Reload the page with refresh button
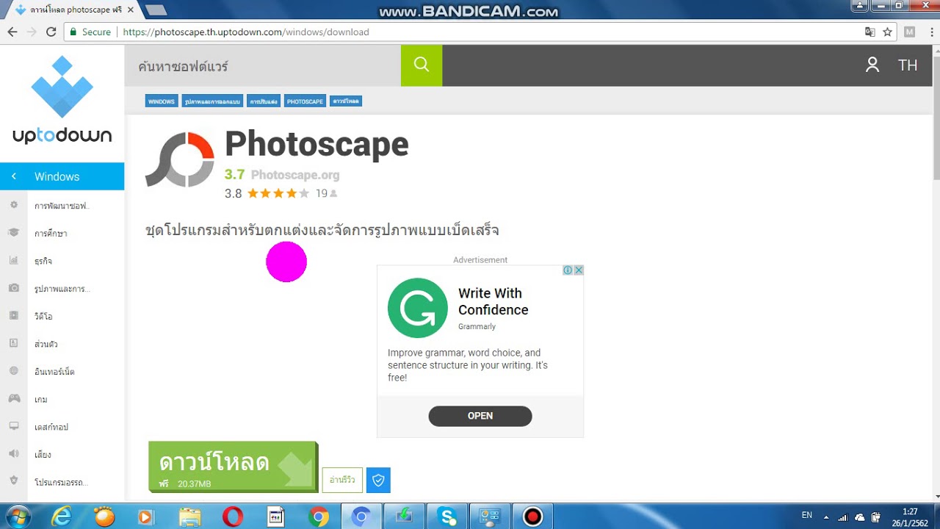 51,32
